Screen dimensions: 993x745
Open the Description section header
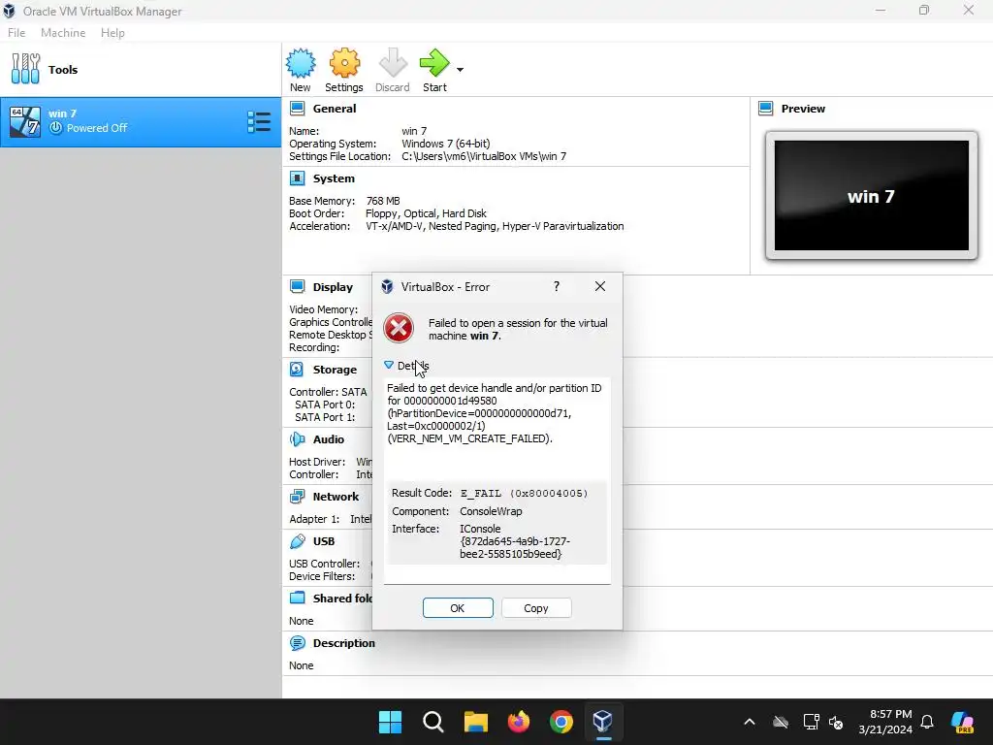tap(344, 643)
